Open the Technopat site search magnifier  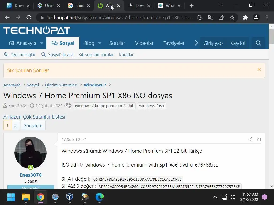pos(258,43)
